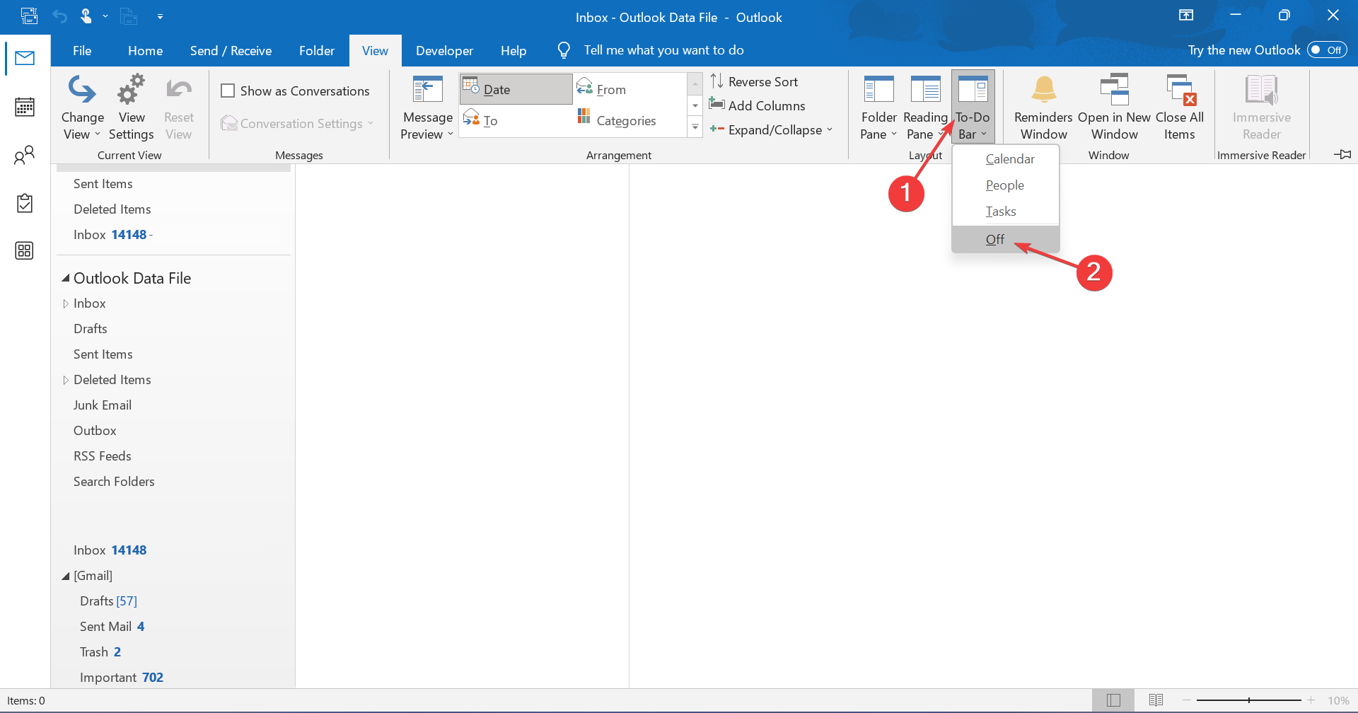This screenshot has width=1358, height=713.
Task: Click Add Columns button
Action: tap(758, 105)
